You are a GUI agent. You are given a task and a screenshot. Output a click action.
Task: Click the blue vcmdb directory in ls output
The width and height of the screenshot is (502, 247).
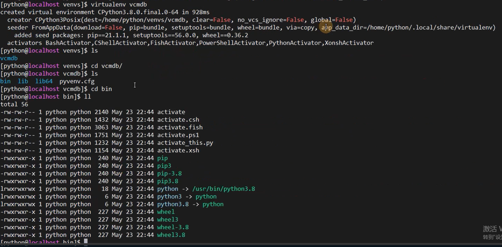pos(9,58)
